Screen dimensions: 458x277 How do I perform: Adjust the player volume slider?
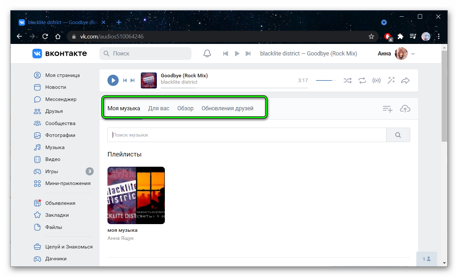326,80
